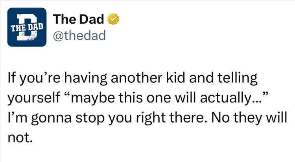Open the @thedad handle link
The width and height of the screenshot is (295, 162).
click(x=80, y=36)
